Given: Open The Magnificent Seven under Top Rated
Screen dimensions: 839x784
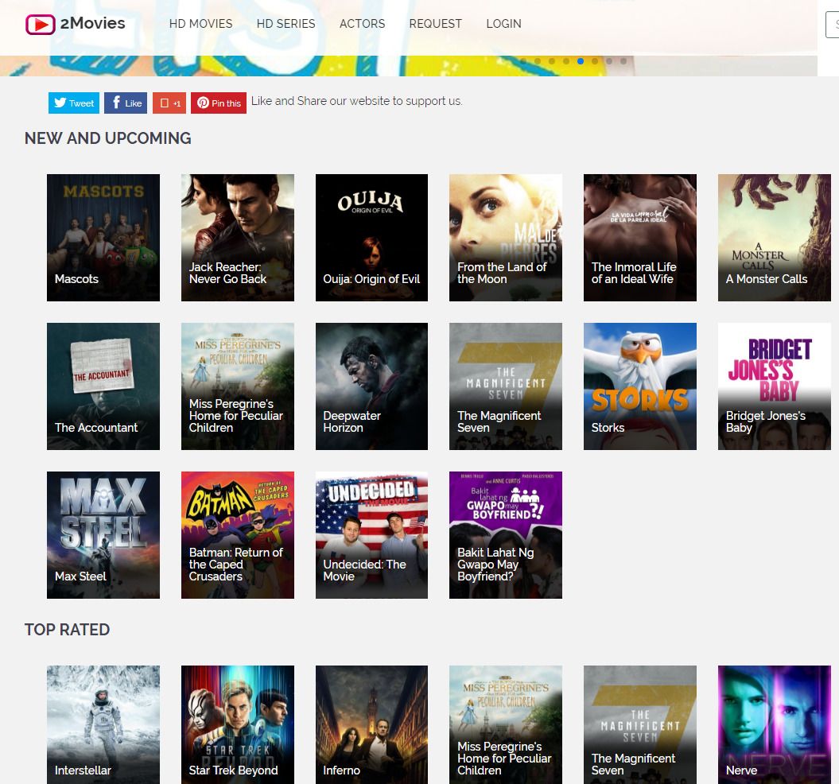Looking at the screenshot, I should [640, 724].
